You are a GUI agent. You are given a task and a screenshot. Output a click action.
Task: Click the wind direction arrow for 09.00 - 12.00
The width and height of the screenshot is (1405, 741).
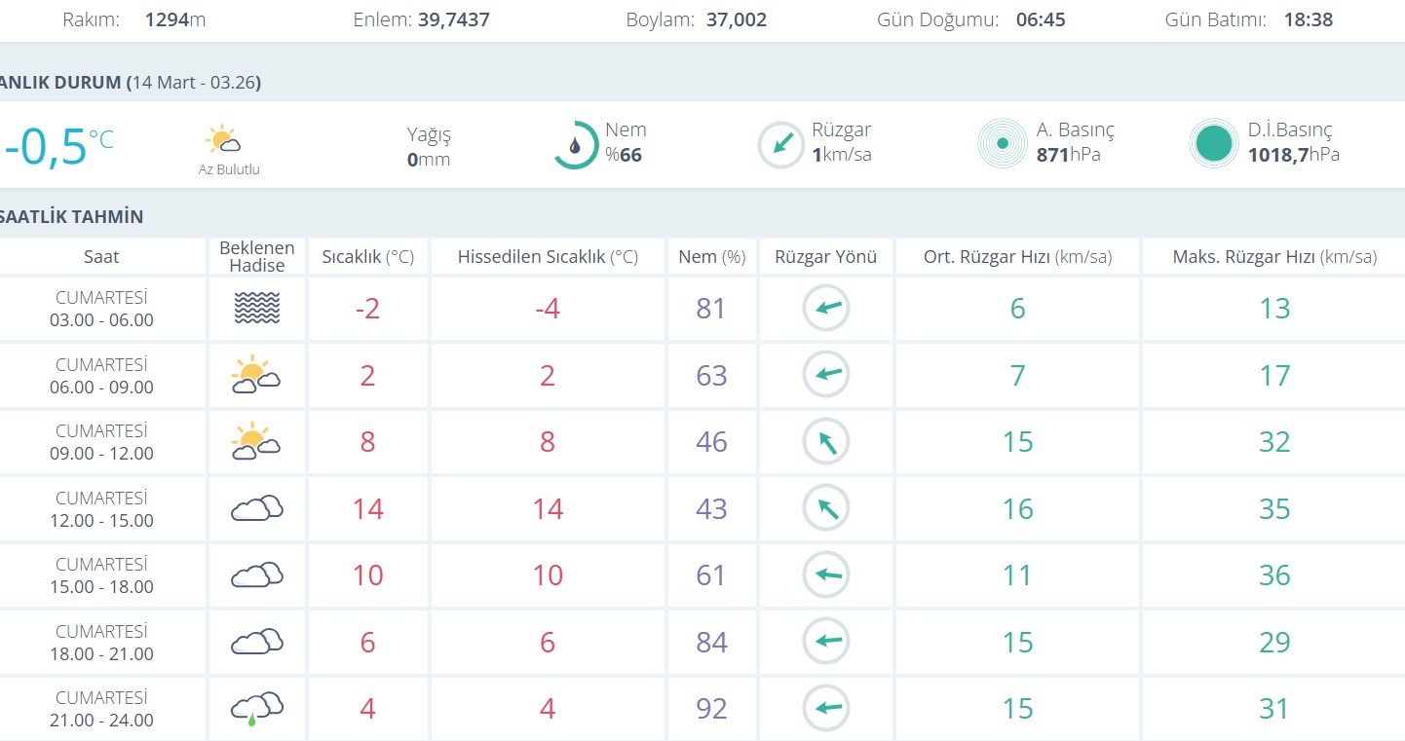(x=826, y=442)
